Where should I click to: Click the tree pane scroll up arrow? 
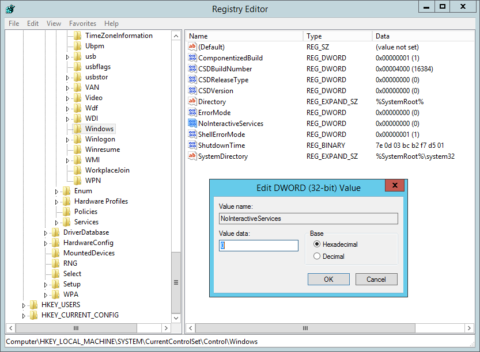pos(176,36)
